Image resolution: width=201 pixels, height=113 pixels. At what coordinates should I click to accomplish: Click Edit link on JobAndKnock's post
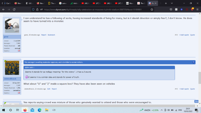click(49, 89)
